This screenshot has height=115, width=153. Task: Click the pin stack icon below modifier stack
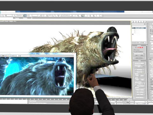(133, 42)
